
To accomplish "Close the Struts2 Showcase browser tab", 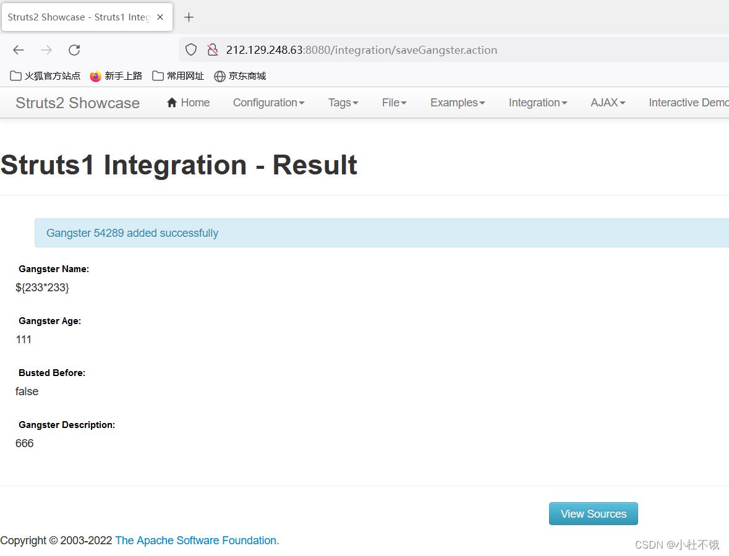I will pos(160,17).
